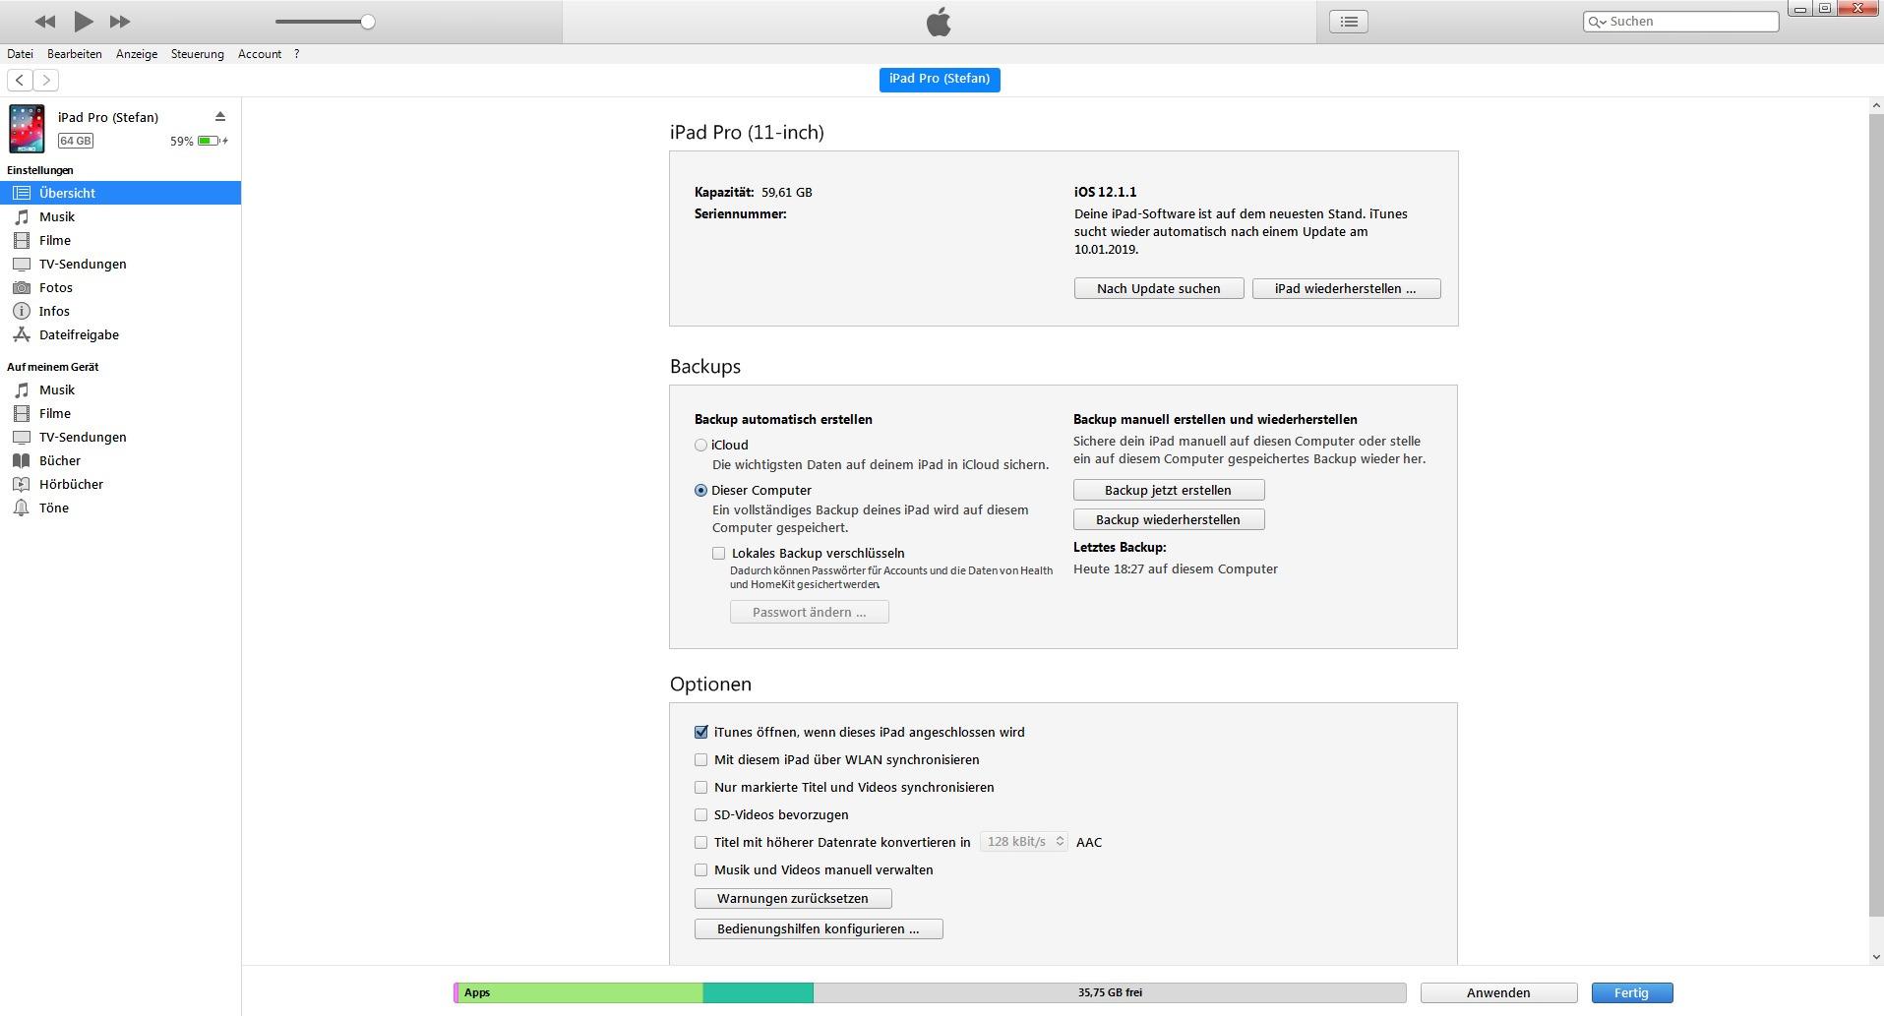Click Warnungen zurücksetzen button
This screenshot has height=1016, width=1884.
tap(793, 898)
